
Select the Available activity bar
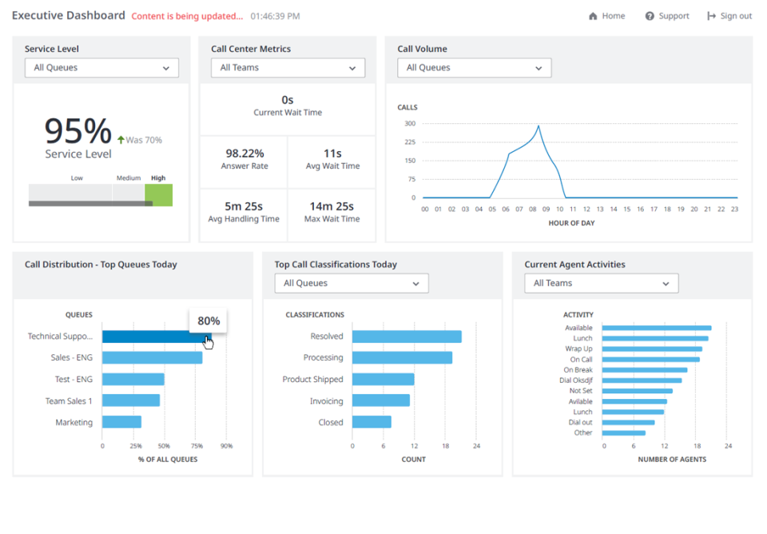click(655, 327)
